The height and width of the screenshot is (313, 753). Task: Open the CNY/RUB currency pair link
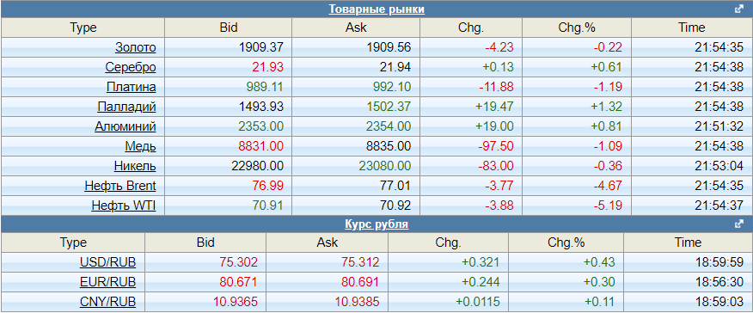click(108, 302)
